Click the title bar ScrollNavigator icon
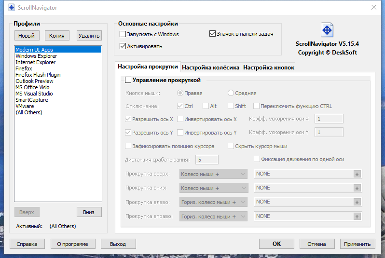This screenshot has height=258, width=385. click(x=12, y=8)
